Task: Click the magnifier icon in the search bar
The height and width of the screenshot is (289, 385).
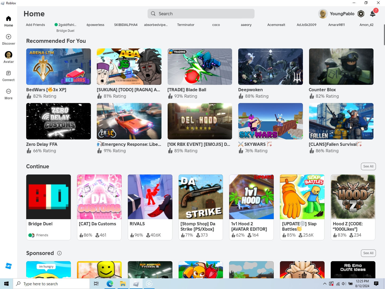Action: (153, 14)
